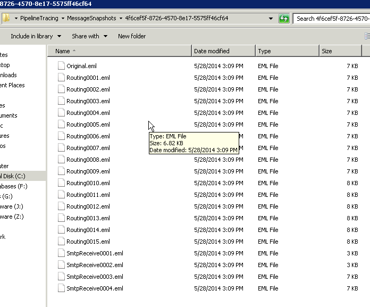This screenshot has height=307, width=370.
Task: Select the (Z:) drive in navigation pane
Action: pyautogui.click(x=12, y=217)
